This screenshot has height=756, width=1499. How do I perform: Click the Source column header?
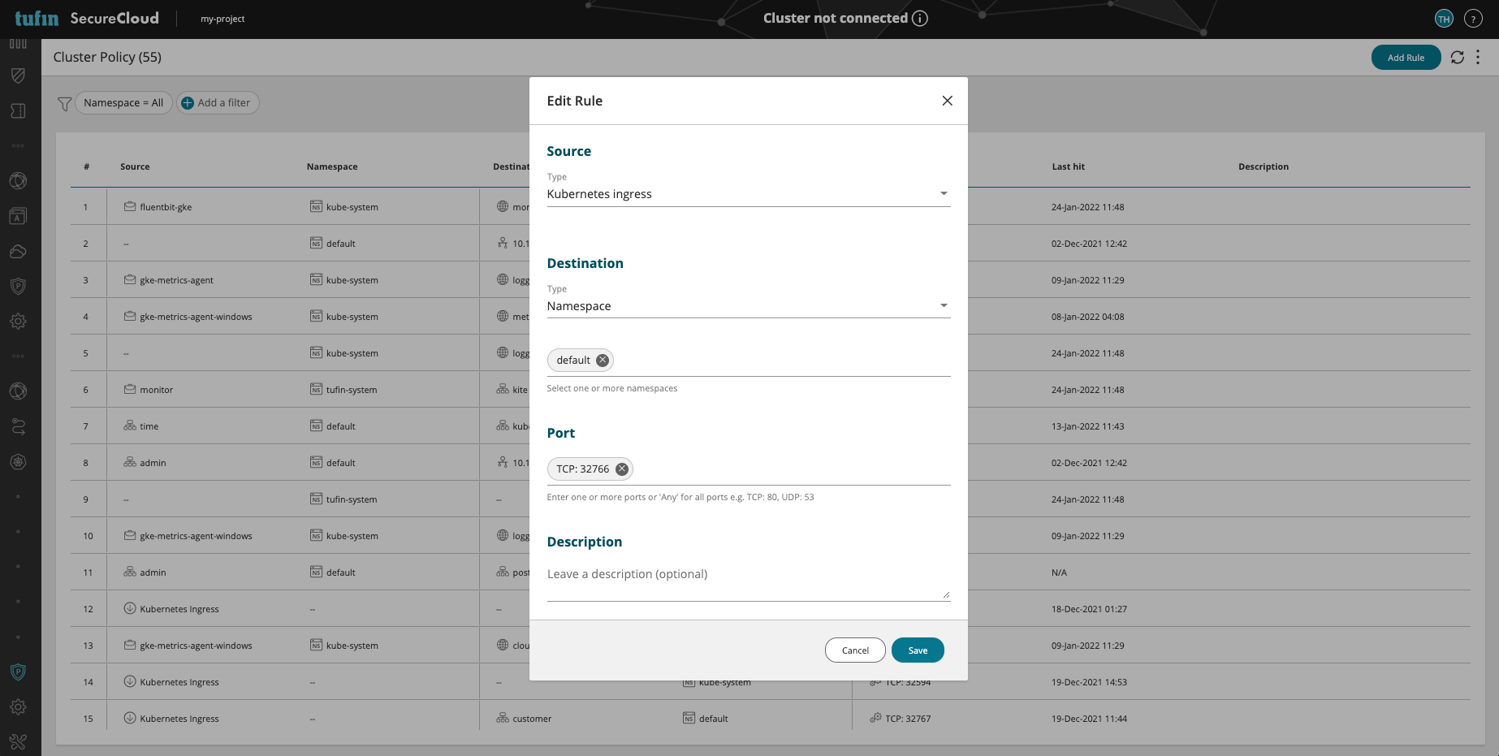click(135, 166)
